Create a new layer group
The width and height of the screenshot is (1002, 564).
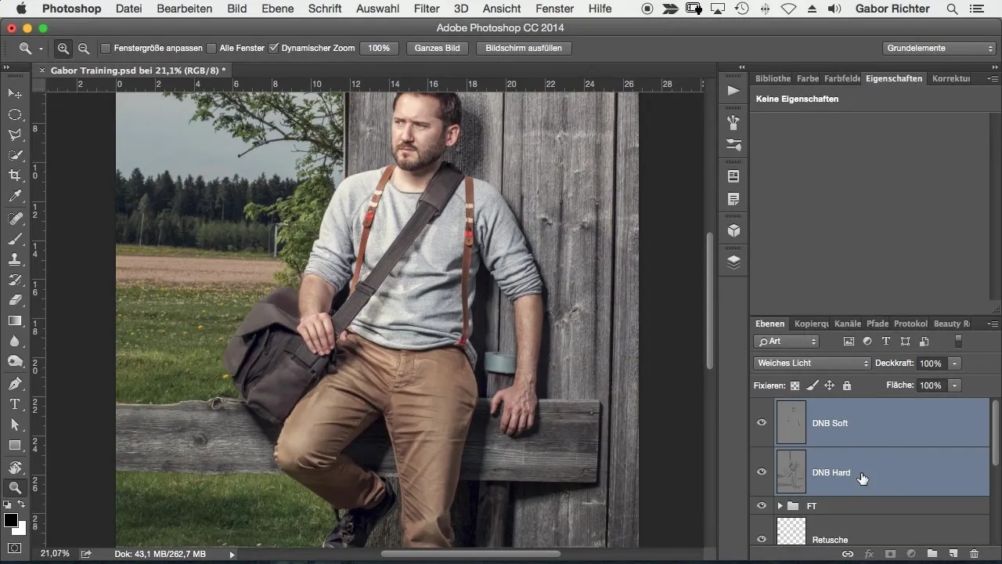[x=932, y=554]
